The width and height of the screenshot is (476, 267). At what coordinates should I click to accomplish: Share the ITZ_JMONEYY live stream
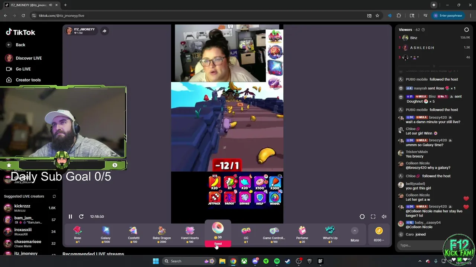tap(104, 31)
